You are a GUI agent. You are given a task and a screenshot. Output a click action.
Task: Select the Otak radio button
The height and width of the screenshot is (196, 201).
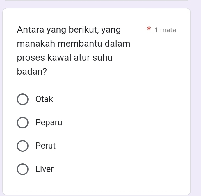[x=23, y=99]
